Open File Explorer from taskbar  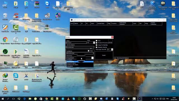(30, 99)
